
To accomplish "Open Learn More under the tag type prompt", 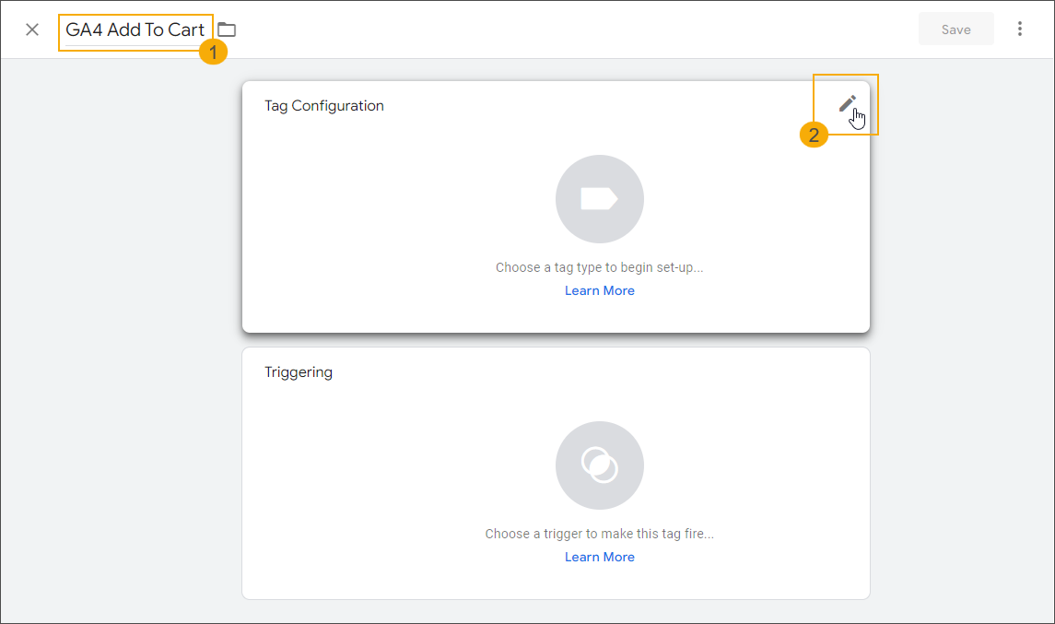I will pyautogui.click(x=599, y=290).
